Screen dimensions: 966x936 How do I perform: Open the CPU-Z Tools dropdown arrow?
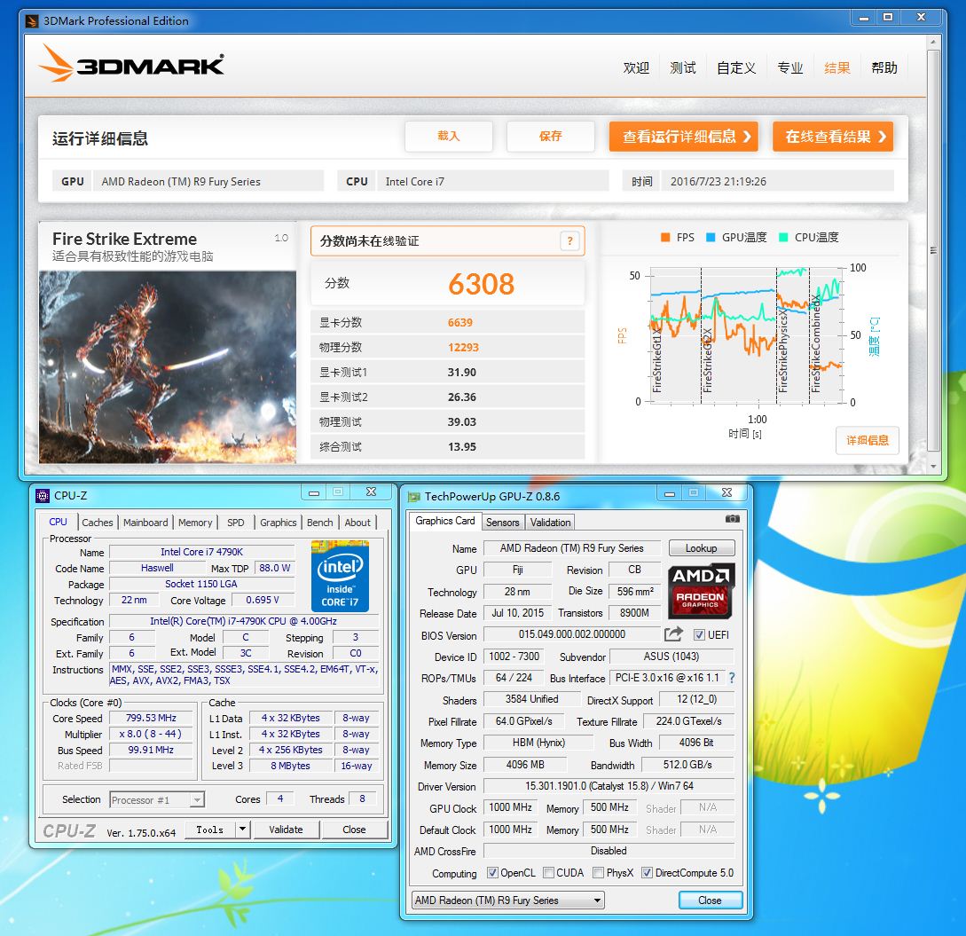(243, 830)
